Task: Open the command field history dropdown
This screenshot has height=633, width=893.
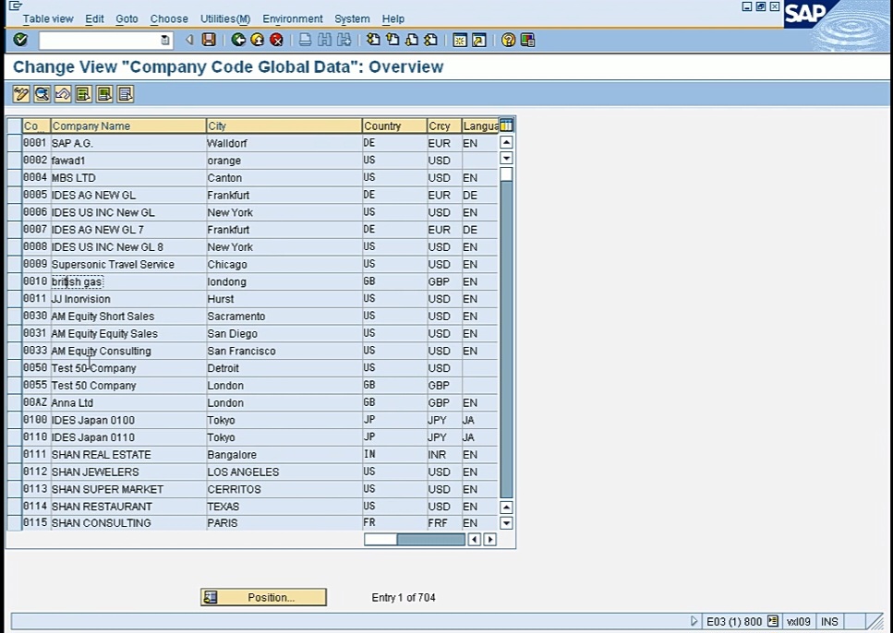Action: pos(164,40)
